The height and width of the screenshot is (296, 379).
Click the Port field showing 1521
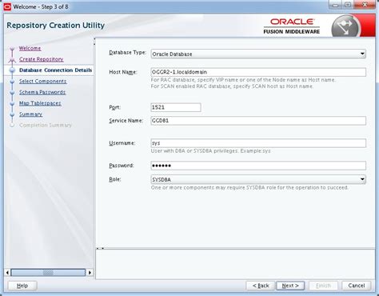tap(176, 107)
